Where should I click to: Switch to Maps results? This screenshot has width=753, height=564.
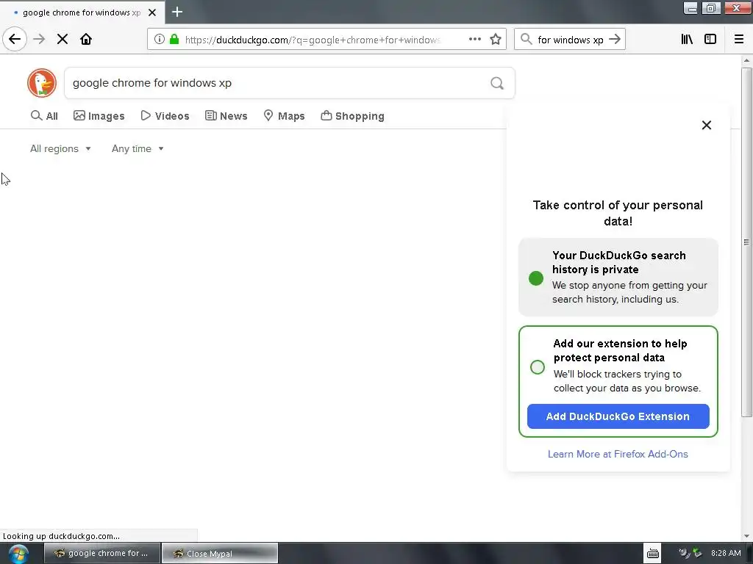tap(285, 116)
